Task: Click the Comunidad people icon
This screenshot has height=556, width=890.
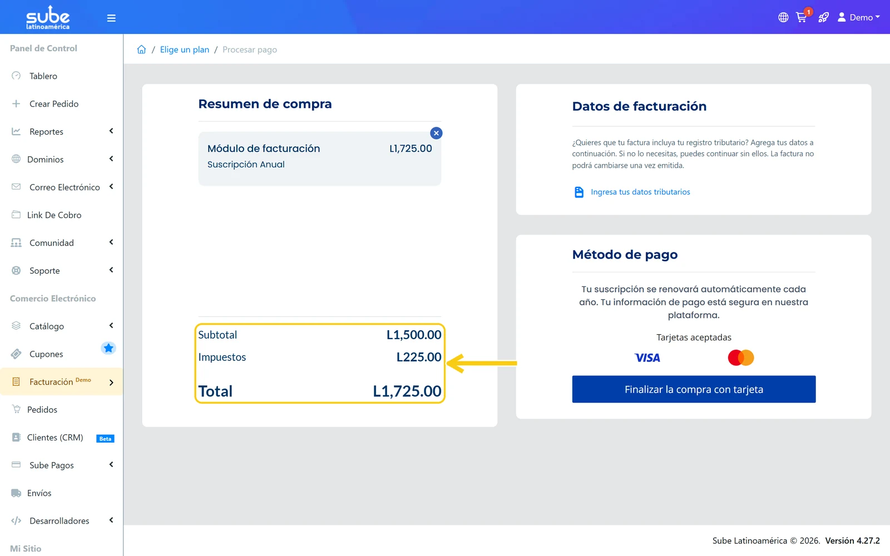Action: pos(16,243)
